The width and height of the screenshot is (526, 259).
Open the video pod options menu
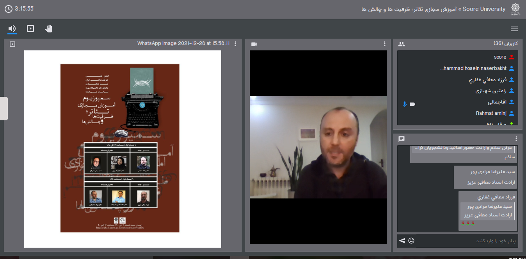385,44
